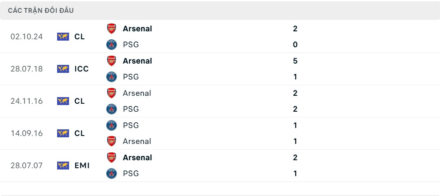Select the EMI competition label
This screenshot has height=196, width=440.
pyautogui.click(x=82, y=166)
